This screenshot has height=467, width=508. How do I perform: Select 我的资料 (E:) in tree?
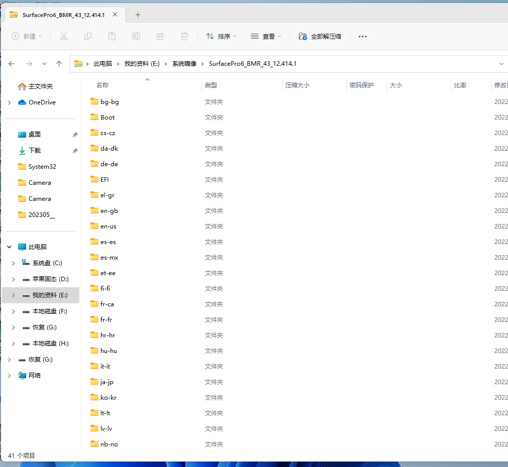tap(41, 295)
